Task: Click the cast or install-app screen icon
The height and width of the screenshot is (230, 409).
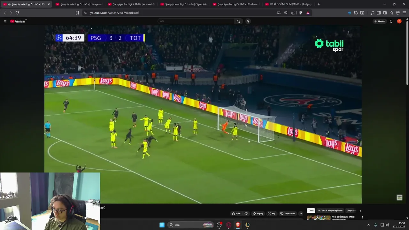Action: 279,13
